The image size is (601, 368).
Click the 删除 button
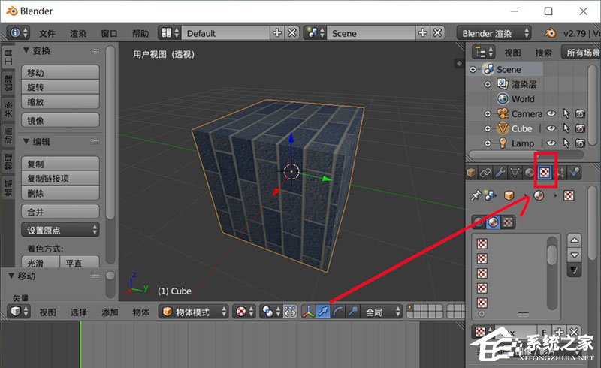(62, 193)
